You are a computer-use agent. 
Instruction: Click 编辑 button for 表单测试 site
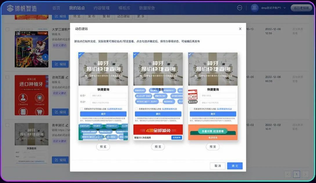[60, 160]
